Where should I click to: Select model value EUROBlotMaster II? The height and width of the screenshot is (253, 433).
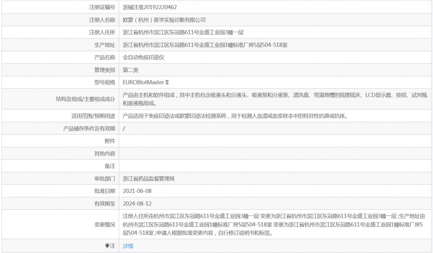(x=146, y=83)
